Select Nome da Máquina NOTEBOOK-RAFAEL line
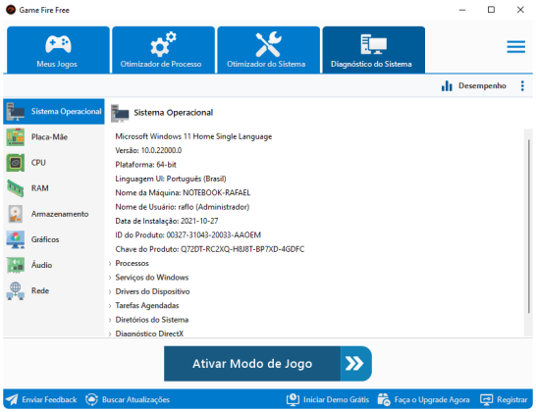The image size is (536, 412). click(x=183, y=192)
